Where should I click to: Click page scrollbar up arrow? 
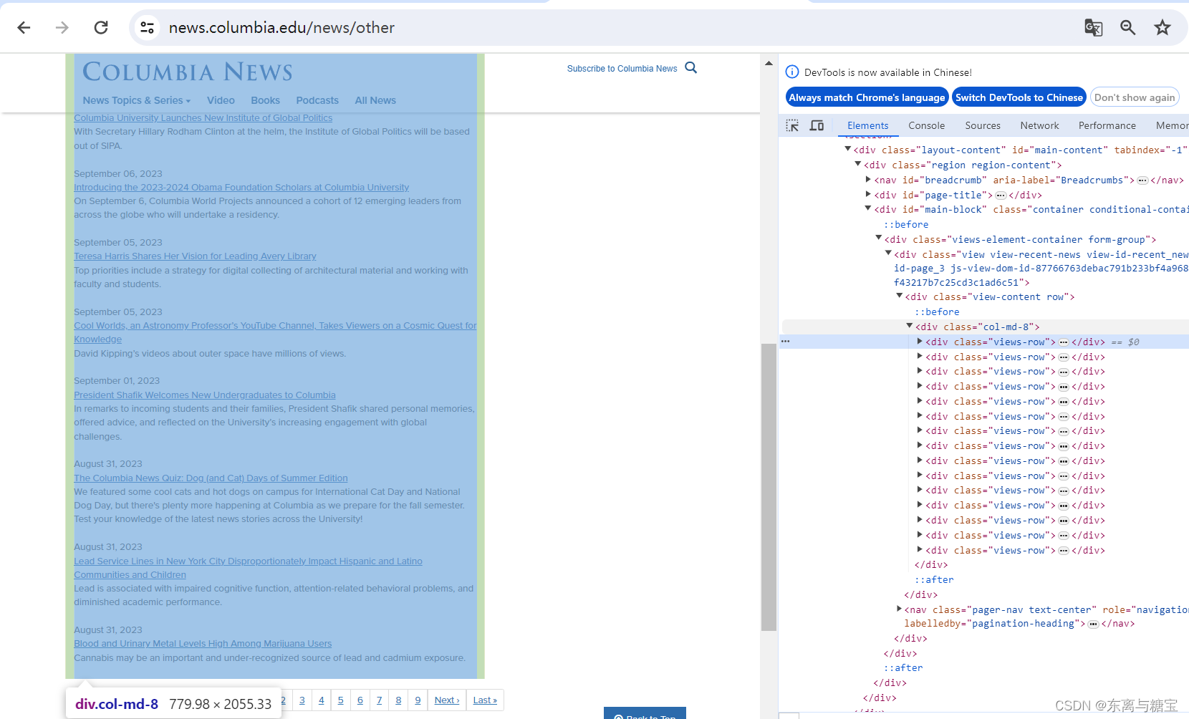tap(769, 63)
